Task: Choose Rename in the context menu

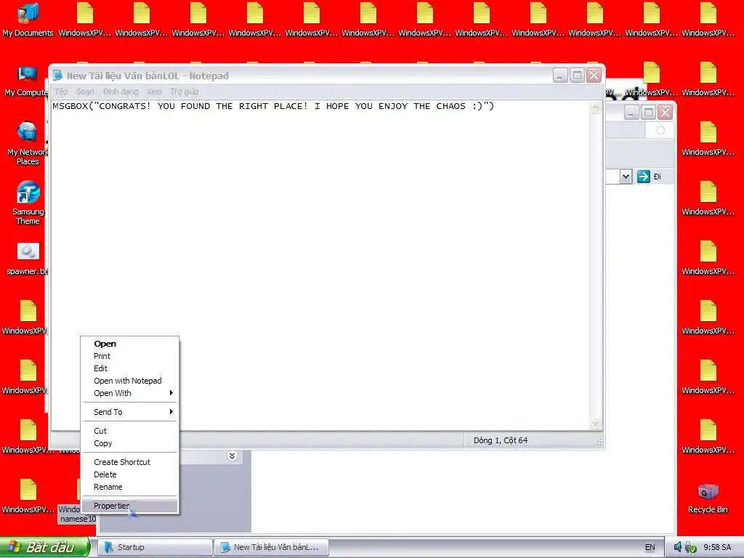Action: (x=129, y=487)
